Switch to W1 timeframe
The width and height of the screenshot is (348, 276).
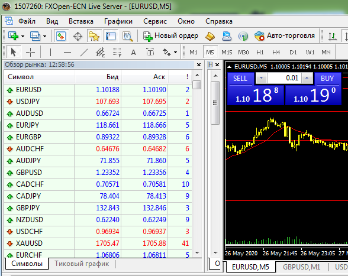(310, 53)
